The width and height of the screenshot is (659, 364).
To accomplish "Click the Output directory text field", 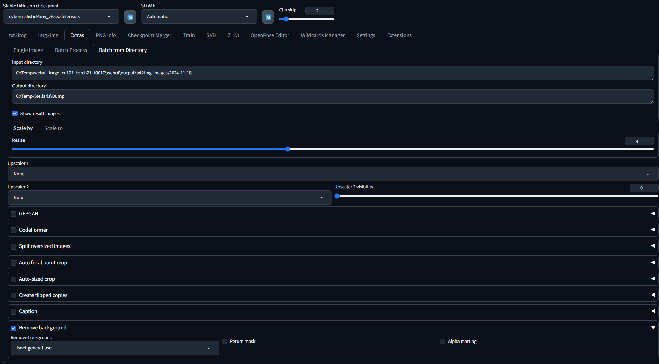I will 333,96.
